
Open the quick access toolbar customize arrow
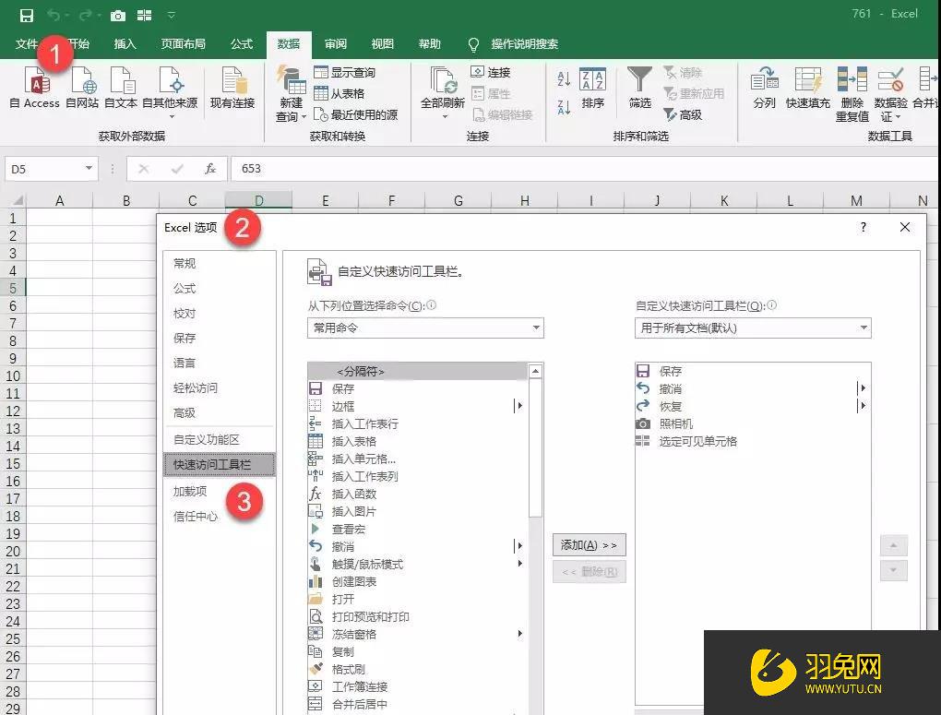click(x=171, y=15)
